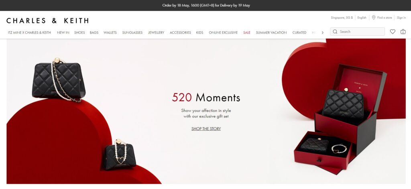Focus the Search input field

click(358, 32)
